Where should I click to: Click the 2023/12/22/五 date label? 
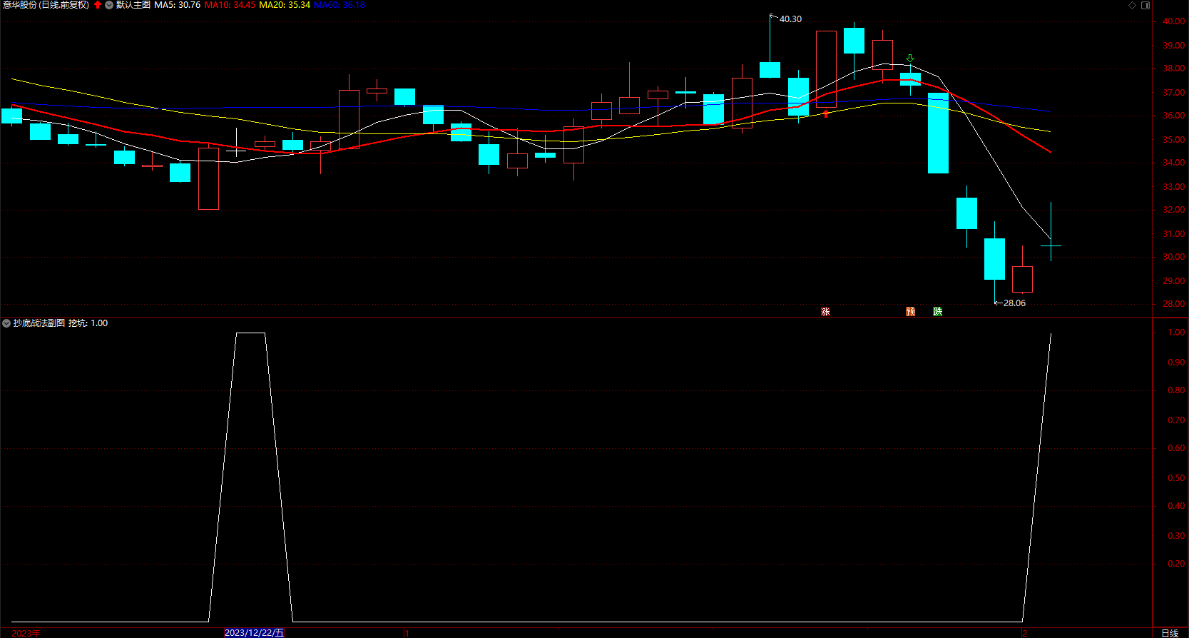254,633
